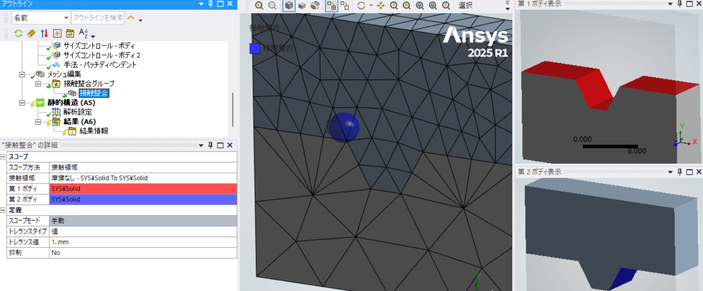Collapse the スコープ section in details
Viewport: 703px width, 291px height.
[x=3, y=157]
